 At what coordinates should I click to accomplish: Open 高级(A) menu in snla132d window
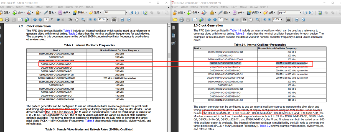(x=69, y=7)
